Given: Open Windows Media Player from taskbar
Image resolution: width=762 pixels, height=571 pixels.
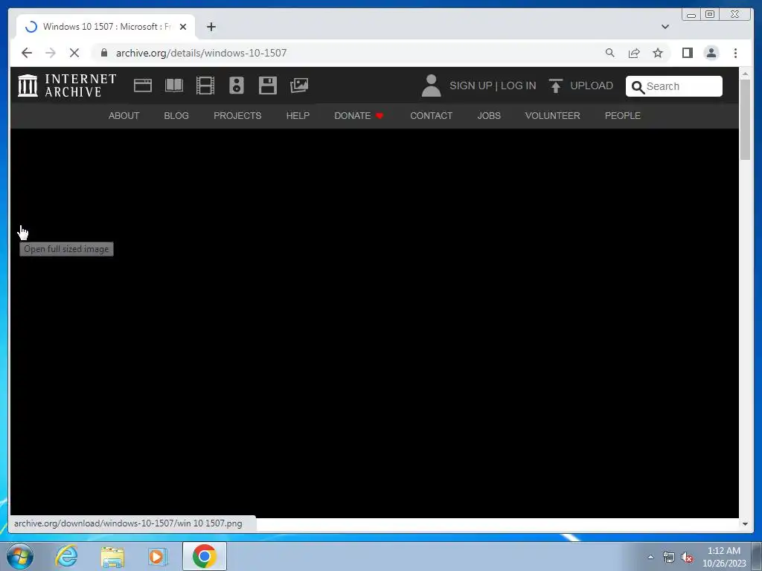Looking at the screenshot, I should coord(158,556).
